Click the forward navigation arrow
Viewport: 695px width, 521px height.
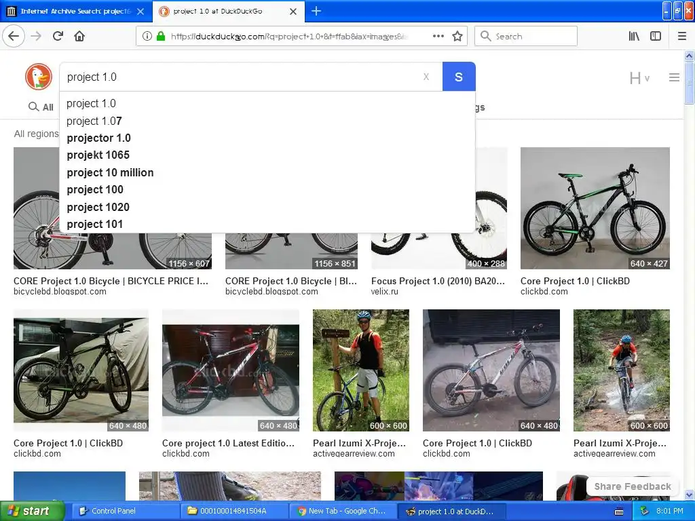coord(36,36)
